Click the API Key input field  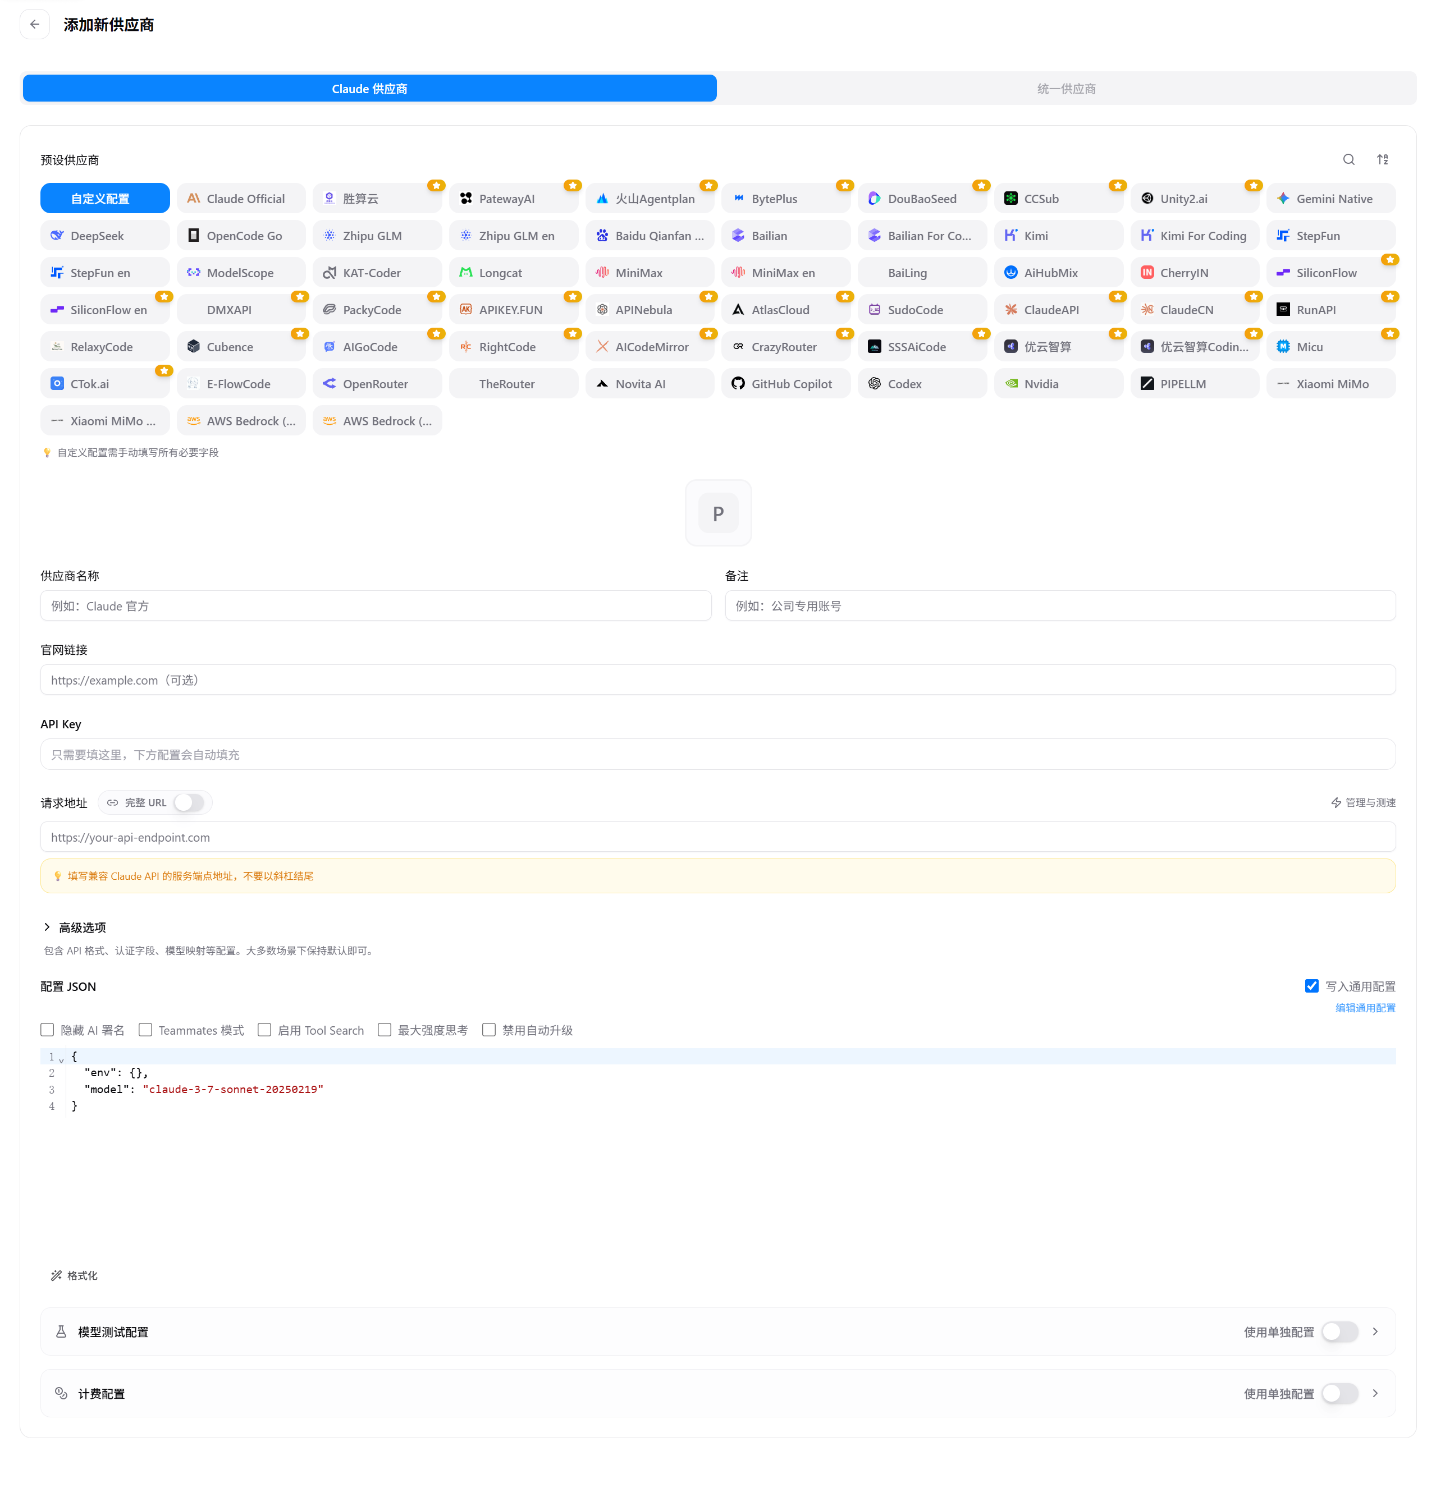pos(718,754)
